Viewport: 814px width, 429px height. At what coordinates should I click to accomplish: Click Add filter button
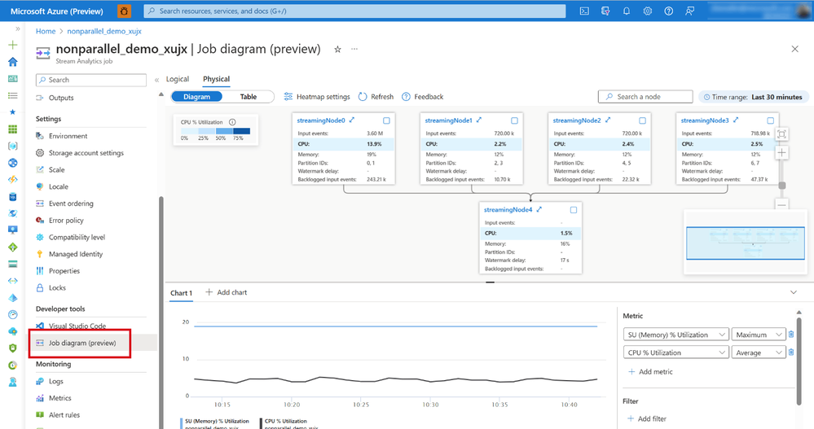(647, 418)
